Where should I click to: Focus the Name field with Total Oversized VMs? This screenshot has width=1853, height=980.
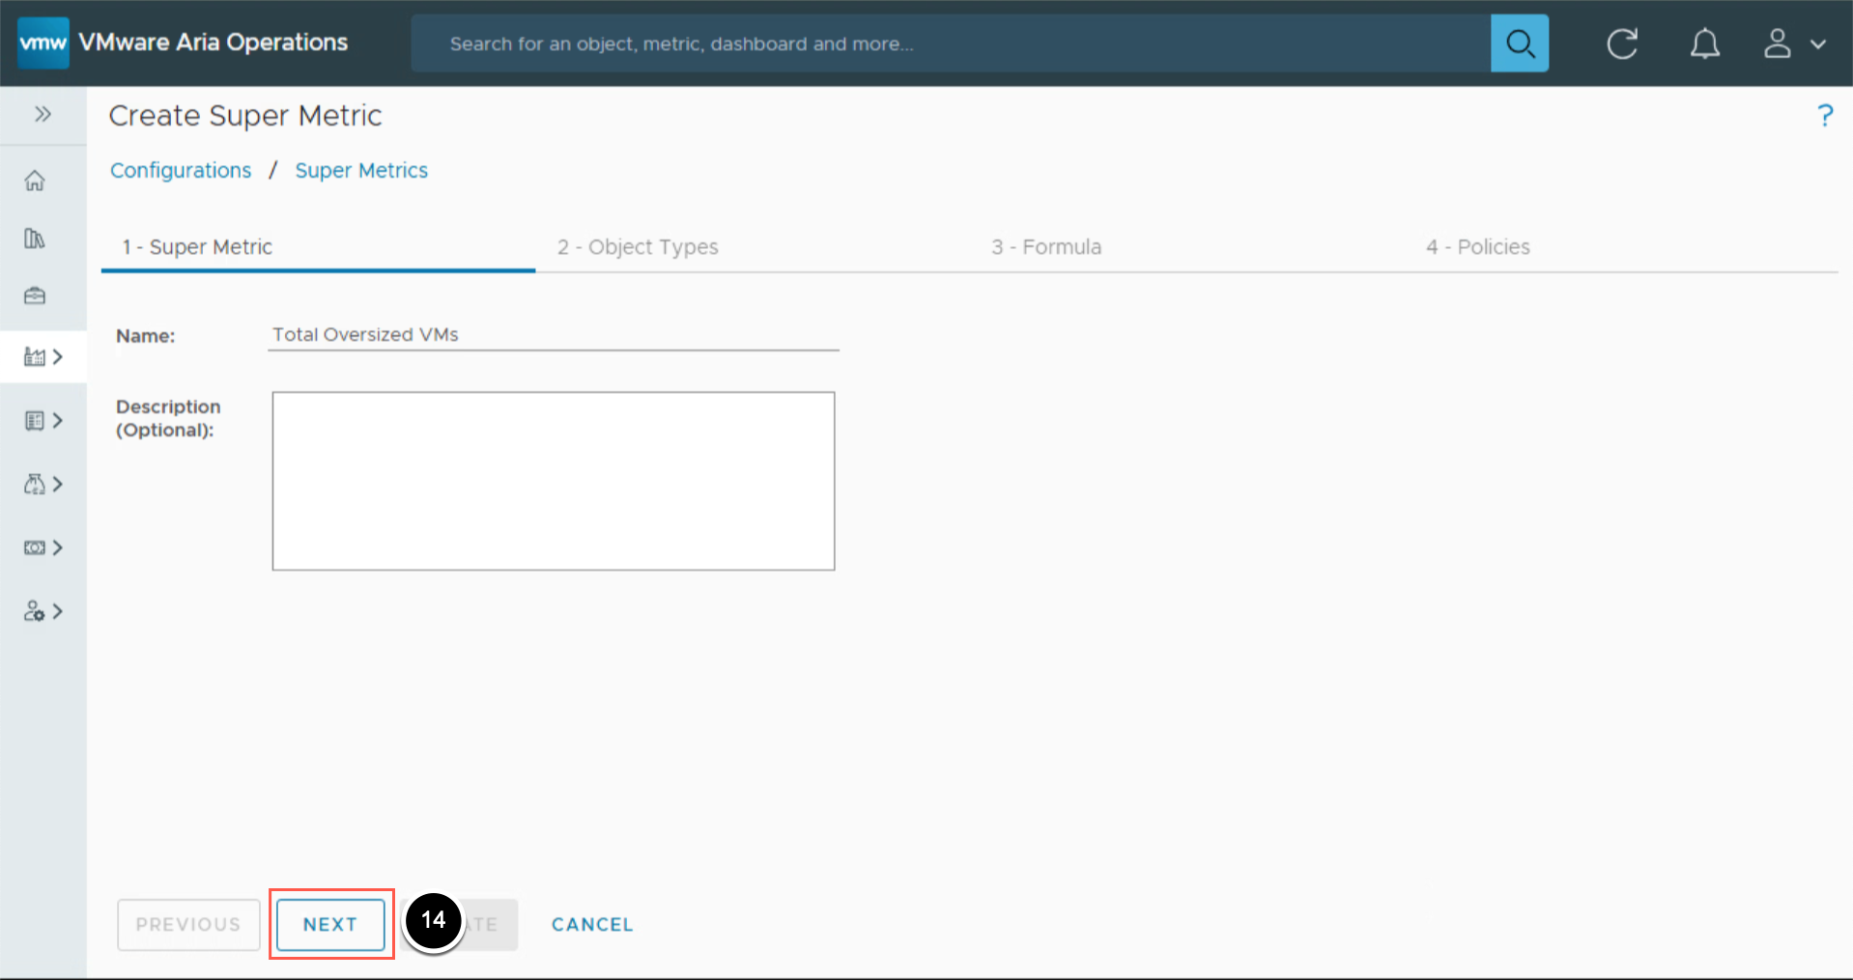(553, 334)
